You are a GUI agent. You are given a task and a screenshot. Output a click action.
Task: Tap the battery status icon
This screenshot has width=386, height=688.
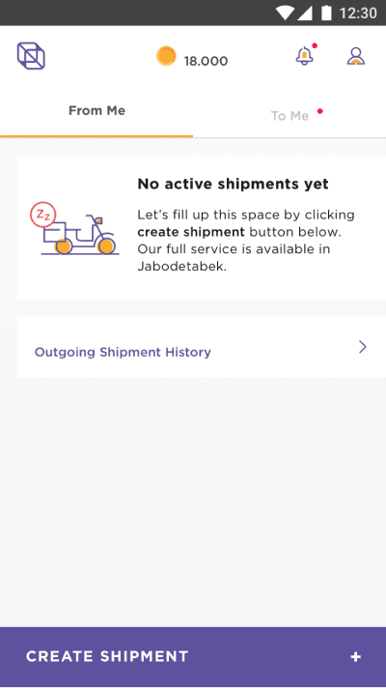click(x=326, y=13)
